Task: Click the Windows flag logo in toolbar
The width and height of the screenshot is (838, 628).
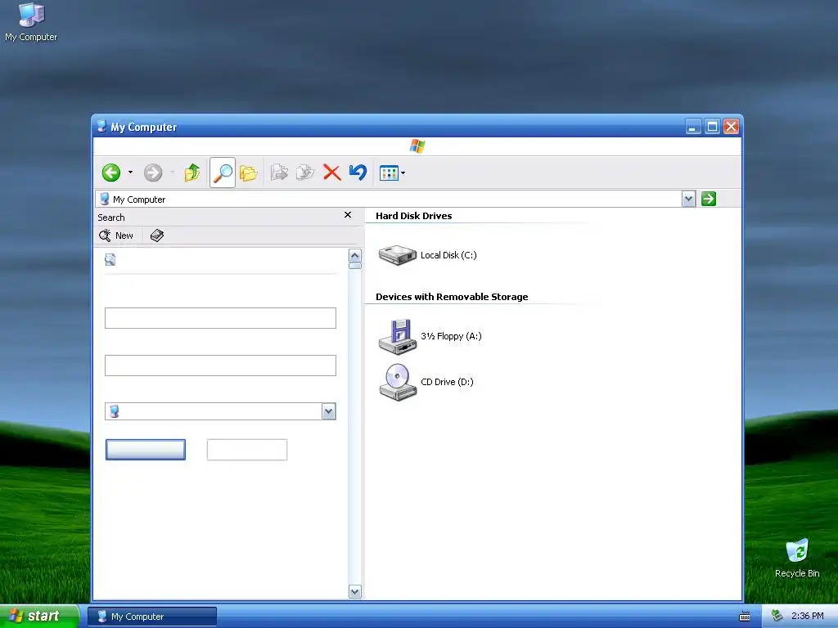Action: click(417, 146)
